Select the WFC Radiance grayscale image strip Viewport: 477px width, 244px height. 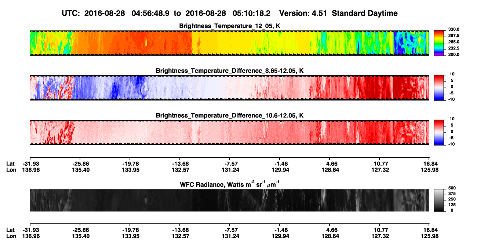[229, 200]
